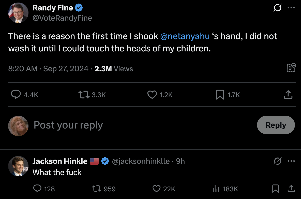Click the reply icon on Randy Fine's post
This screenshot has width=301, height=199.
click(16, 95)
